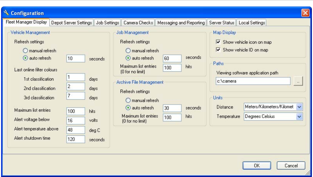Open the Temperature units dropdown
Image resolution: width=313 pixels, height=177 pixels.
click(299, 116)
